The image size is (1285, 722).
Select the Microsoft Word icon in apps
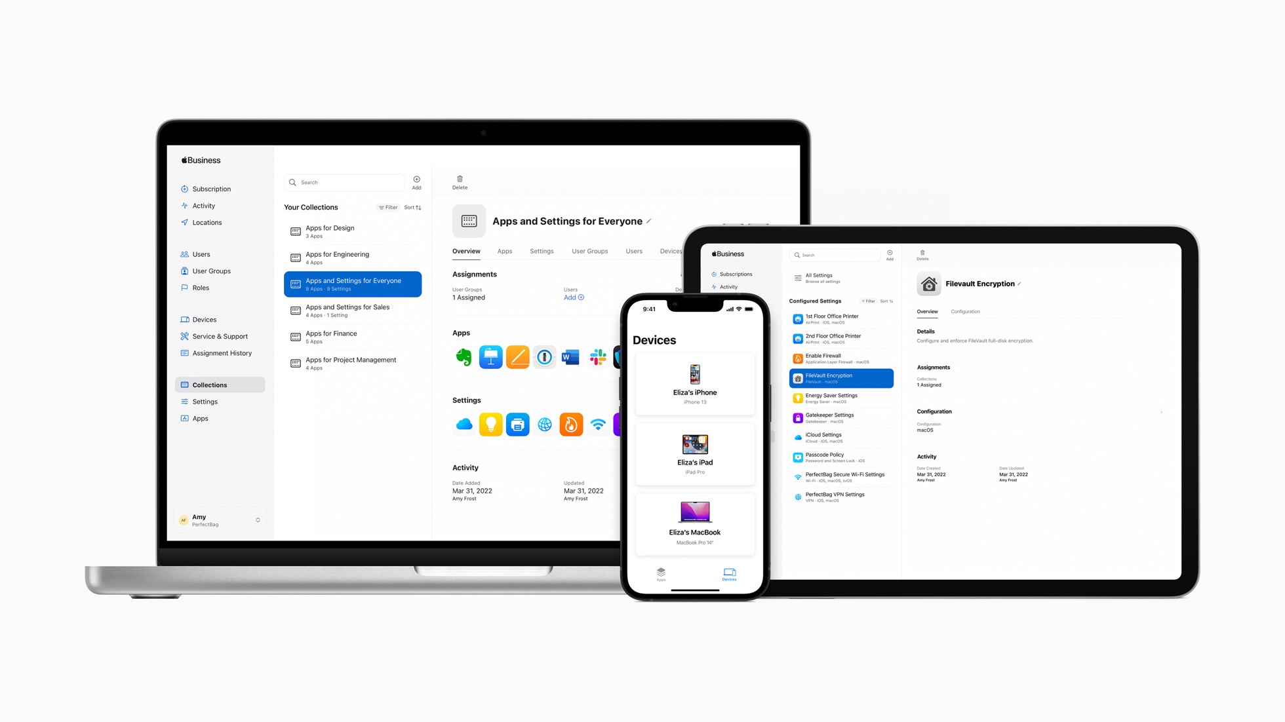pos(571,357)
